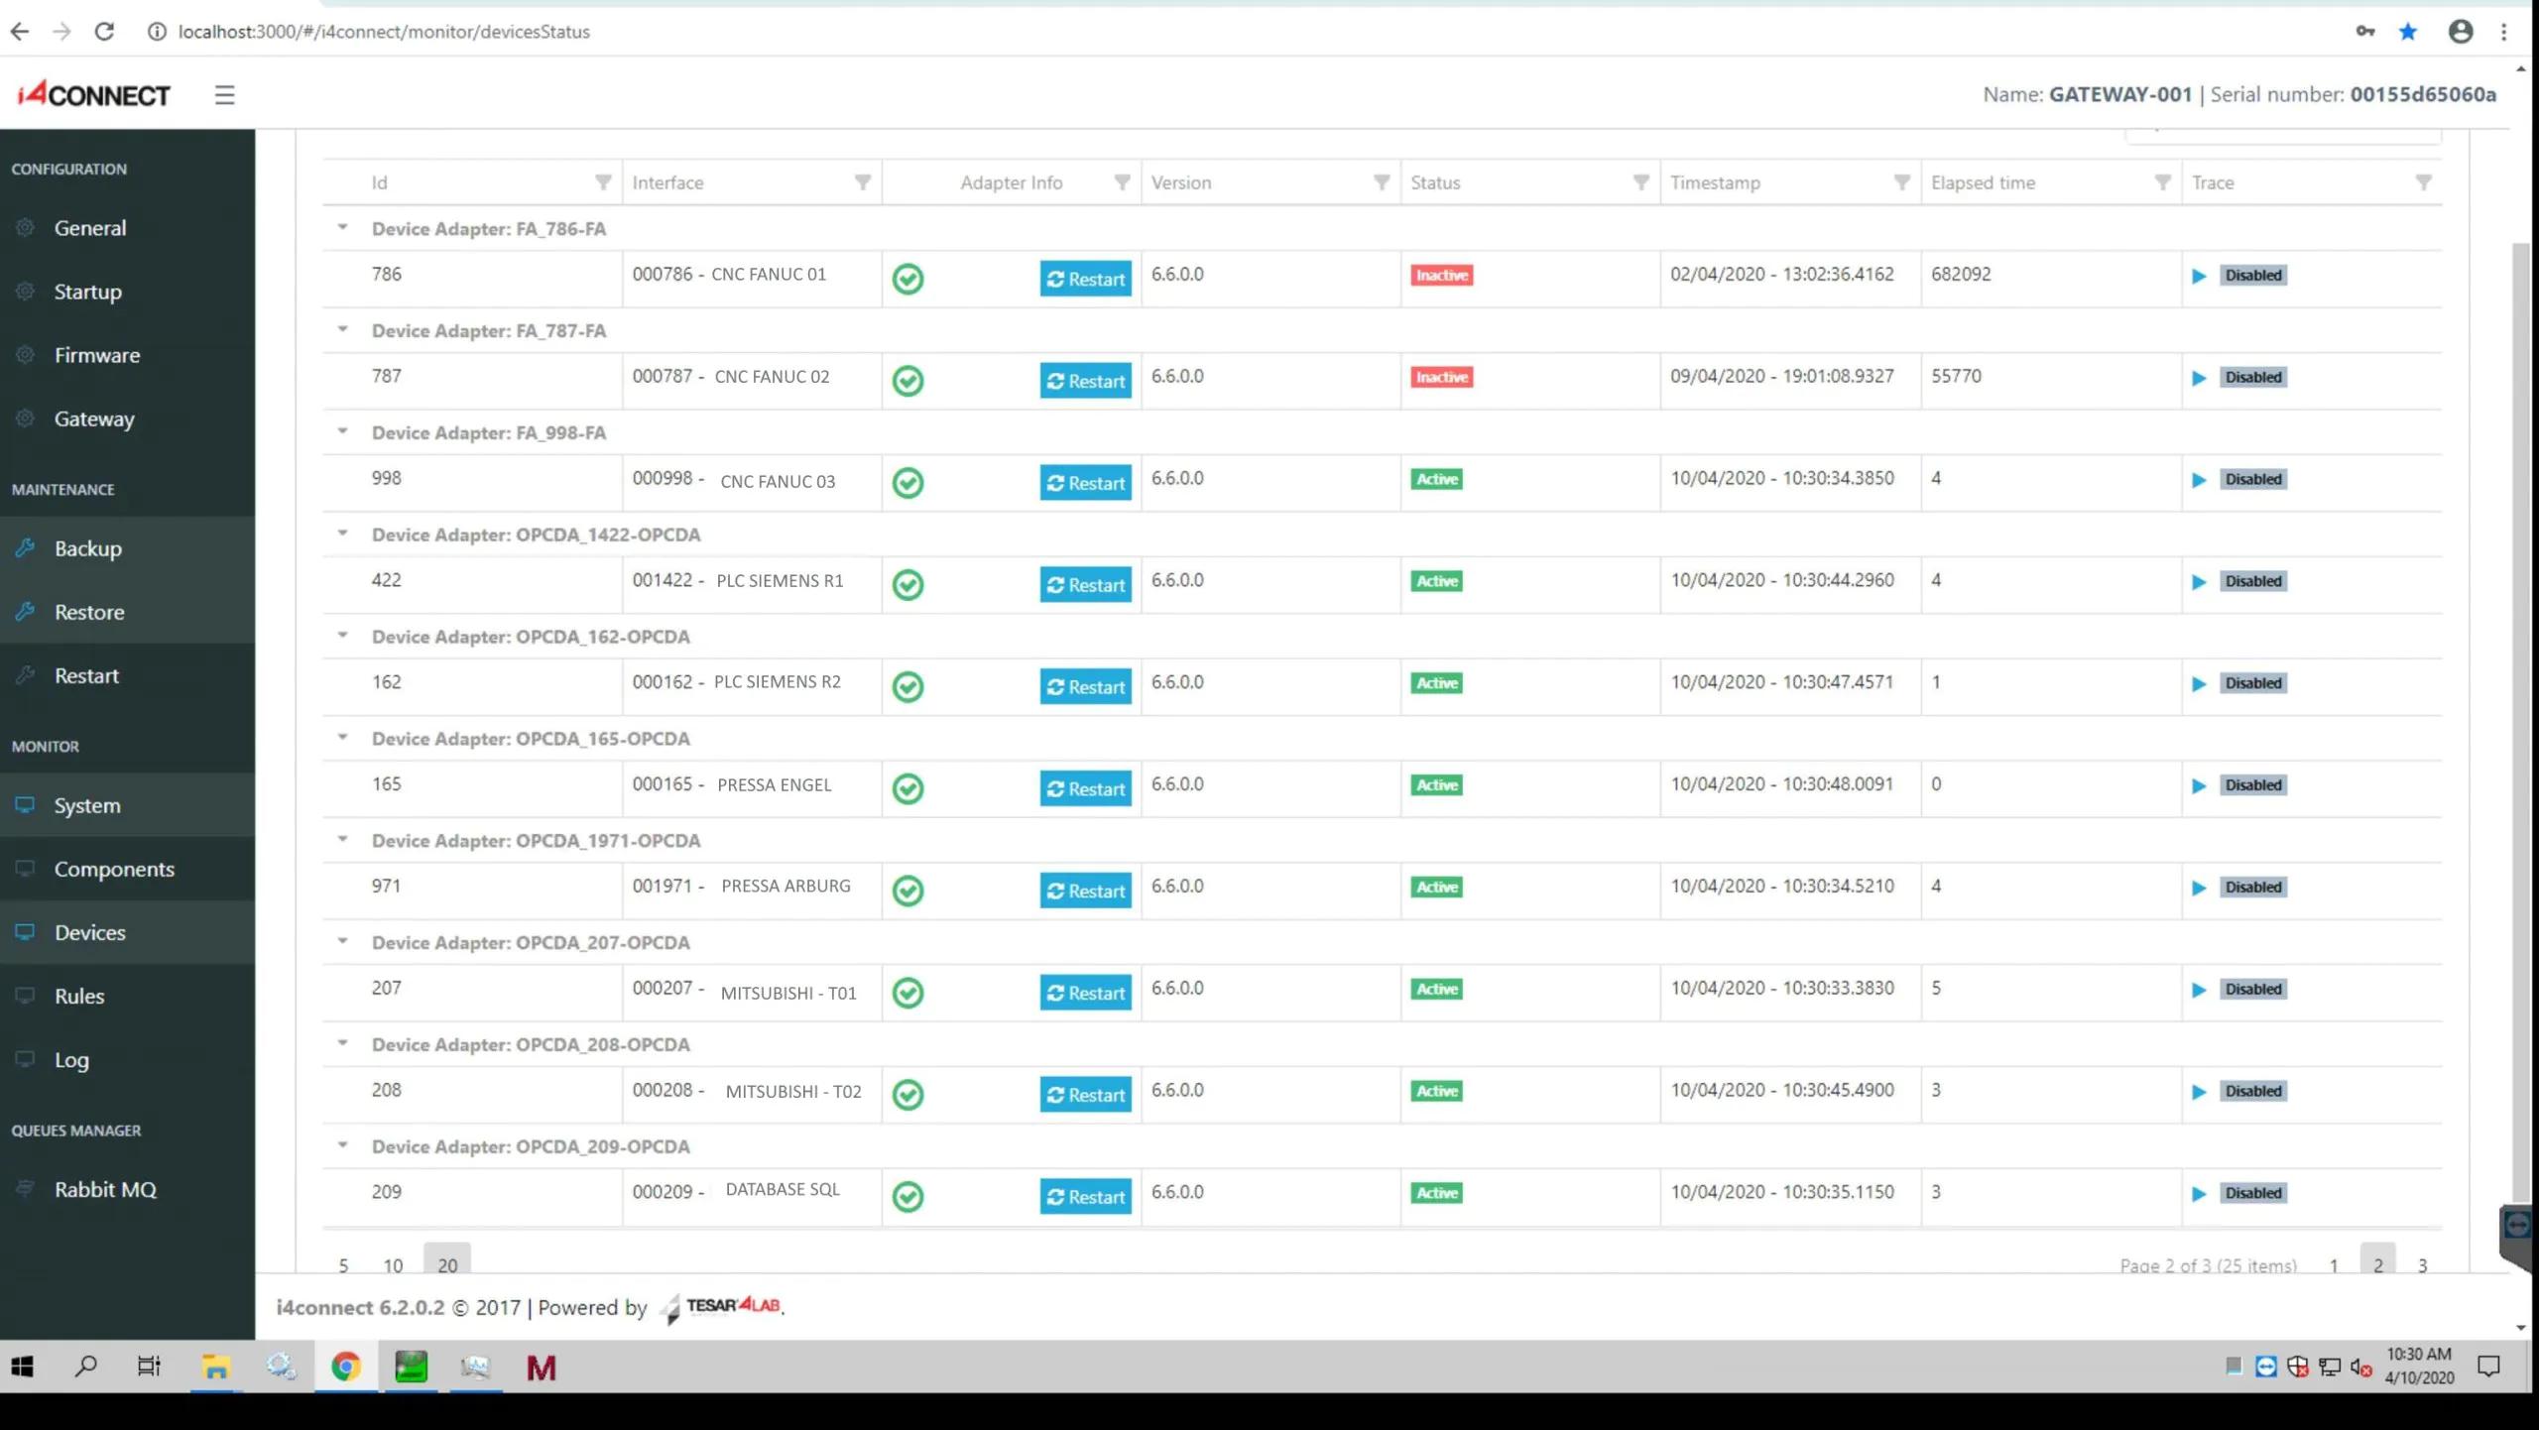Toggle Disabled trace badge for device 209
The height and width of the screenshot is (1430, 2539).
point(2252,1194)
